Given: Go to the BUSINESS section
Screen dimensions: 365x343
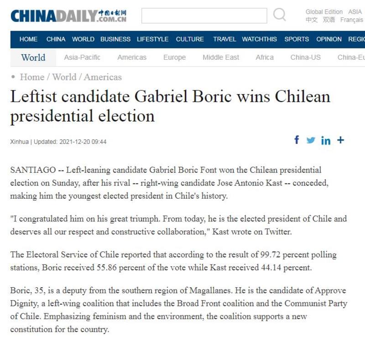Looking at the screenshot, I should pos(115,39).
